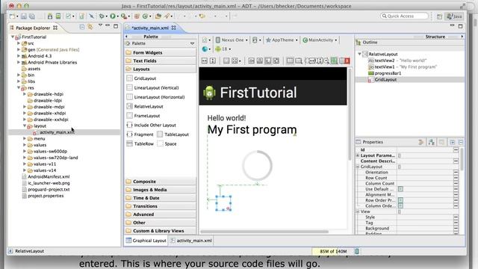The height and width of the screenshot is (269, 478).
Task: Open the Nexus One device dropdown
Action: [x=232, y=40]
